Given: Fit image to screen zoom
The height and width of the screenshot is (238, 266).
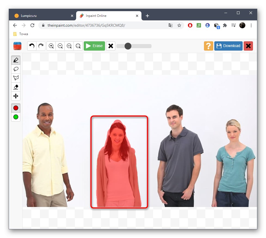Looking at the screenshot, I should (x=78, y=46).
